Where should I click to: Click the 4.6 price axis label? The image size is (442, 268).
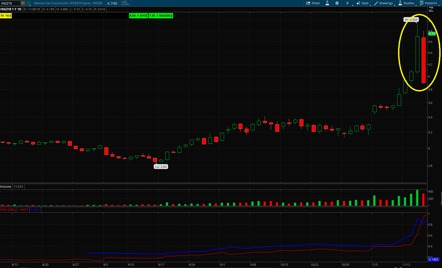[x=430, y=42]
